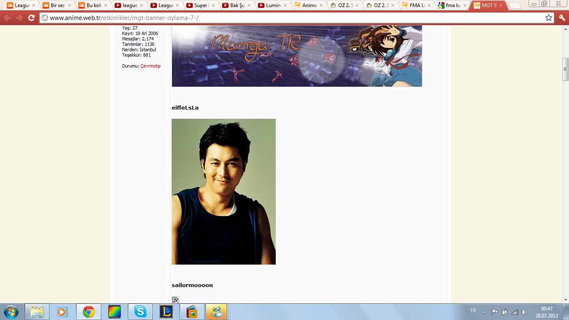Switch to the 'Anime' tab
569x320 pixels.
(x=309, y=5)
